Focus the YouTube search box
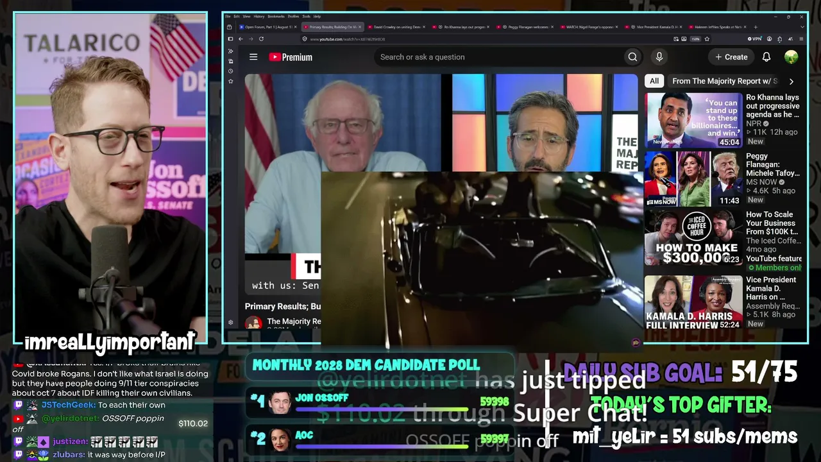 click(499, 57)
